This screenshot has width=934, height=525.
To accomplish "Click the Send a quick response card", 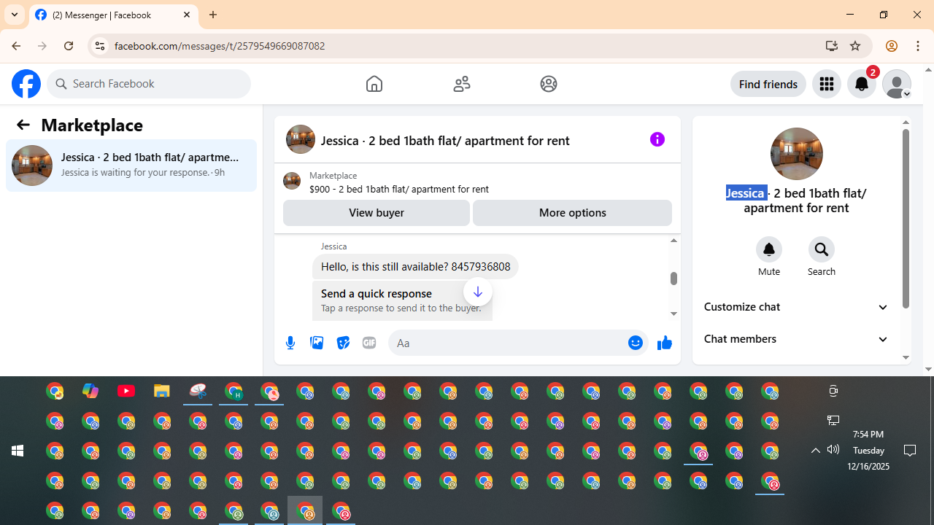I will (403, 300).
